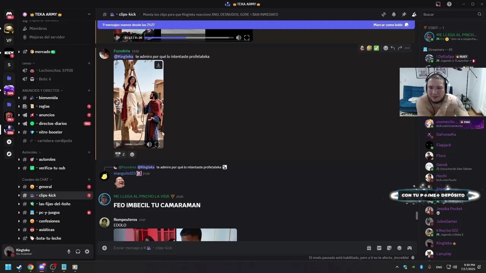Open Fuzodota's user profile name
This screenshot has width=486, height=273.
pos(121,51)
